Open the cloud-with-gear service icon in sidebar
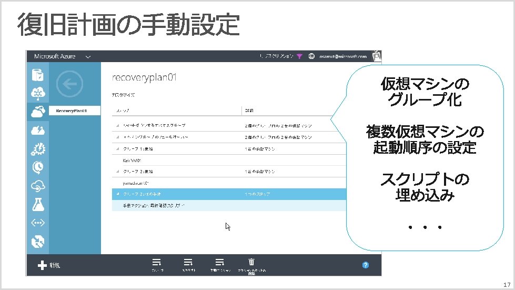The image size is (515, 290). (x=38, y=93)
